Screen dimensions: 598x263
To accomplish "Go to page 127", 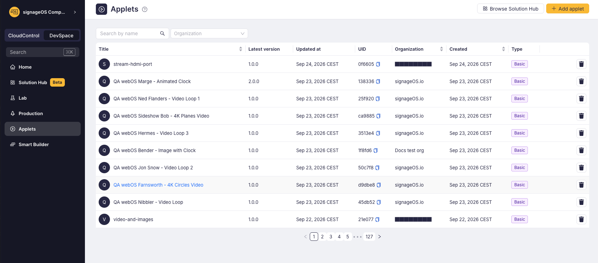I will coord(369,237).
